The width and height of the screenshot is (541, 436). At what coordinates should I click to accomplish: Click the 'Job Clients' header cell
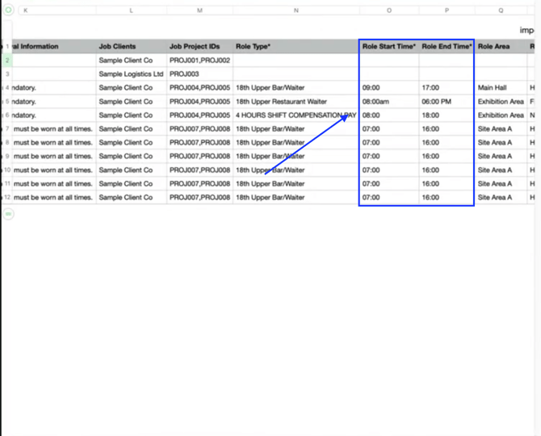coord(132,47)
